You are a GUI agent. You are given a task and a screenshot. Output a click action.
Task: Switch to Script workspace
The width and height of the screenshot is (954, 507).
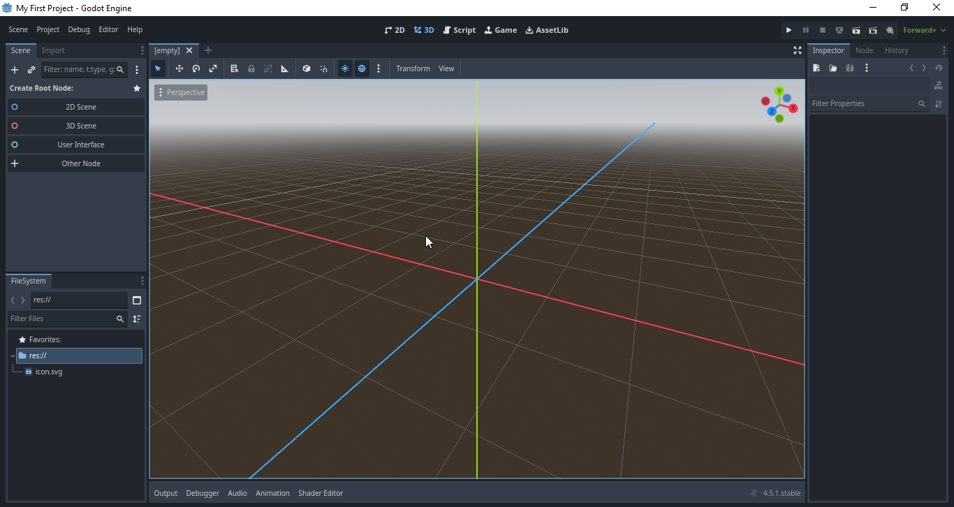(459, 30)
